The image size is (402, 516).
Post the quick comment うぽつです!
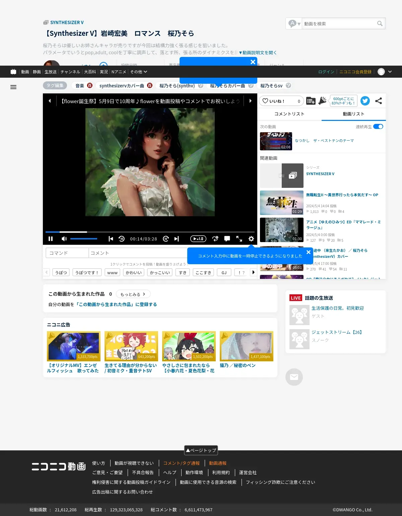88,273
